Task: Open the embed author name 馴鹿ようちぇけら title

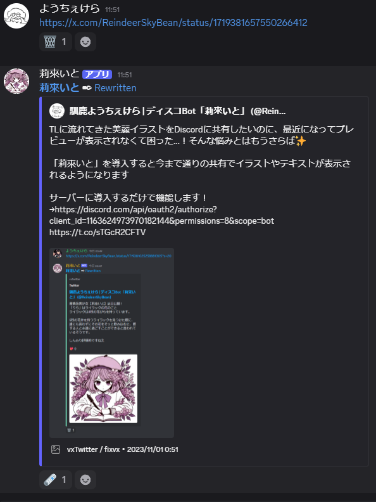Action: tap(177, 111)
